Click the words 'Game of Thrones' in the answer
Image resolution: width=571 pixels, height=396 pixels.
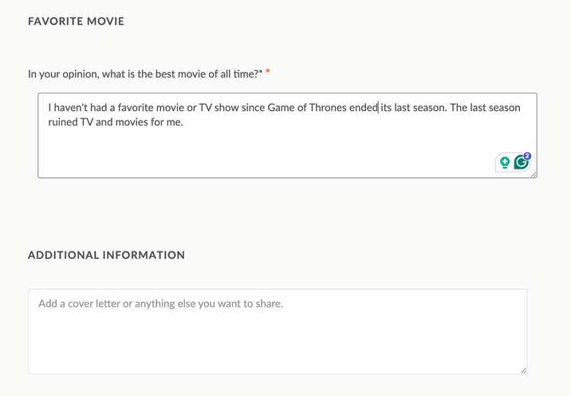coord(307,108)
